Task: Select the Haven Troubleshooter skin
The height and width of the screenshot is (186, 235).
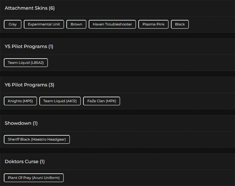Action: pos(112,24)
